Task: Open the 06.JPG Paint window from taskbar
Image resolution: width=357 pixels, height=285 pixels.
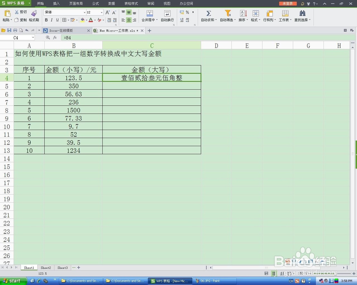Action: pyautogui.click(x=211, y=281)
